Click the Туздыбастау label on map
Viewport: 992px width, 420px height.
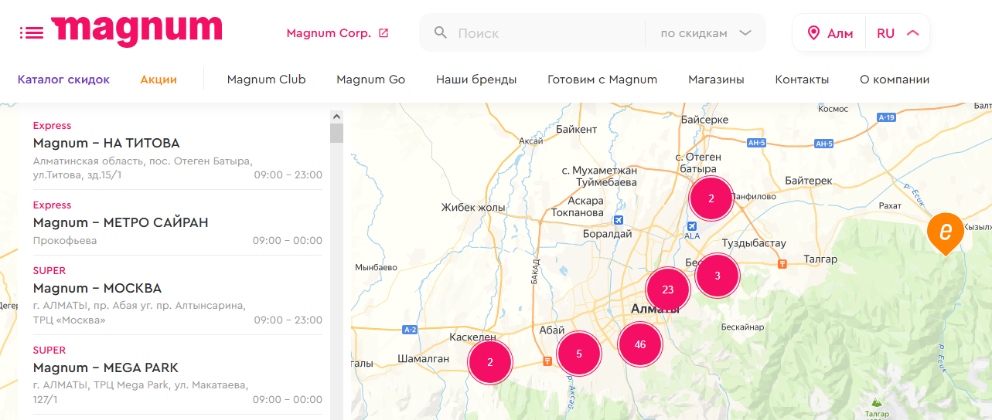753,243
